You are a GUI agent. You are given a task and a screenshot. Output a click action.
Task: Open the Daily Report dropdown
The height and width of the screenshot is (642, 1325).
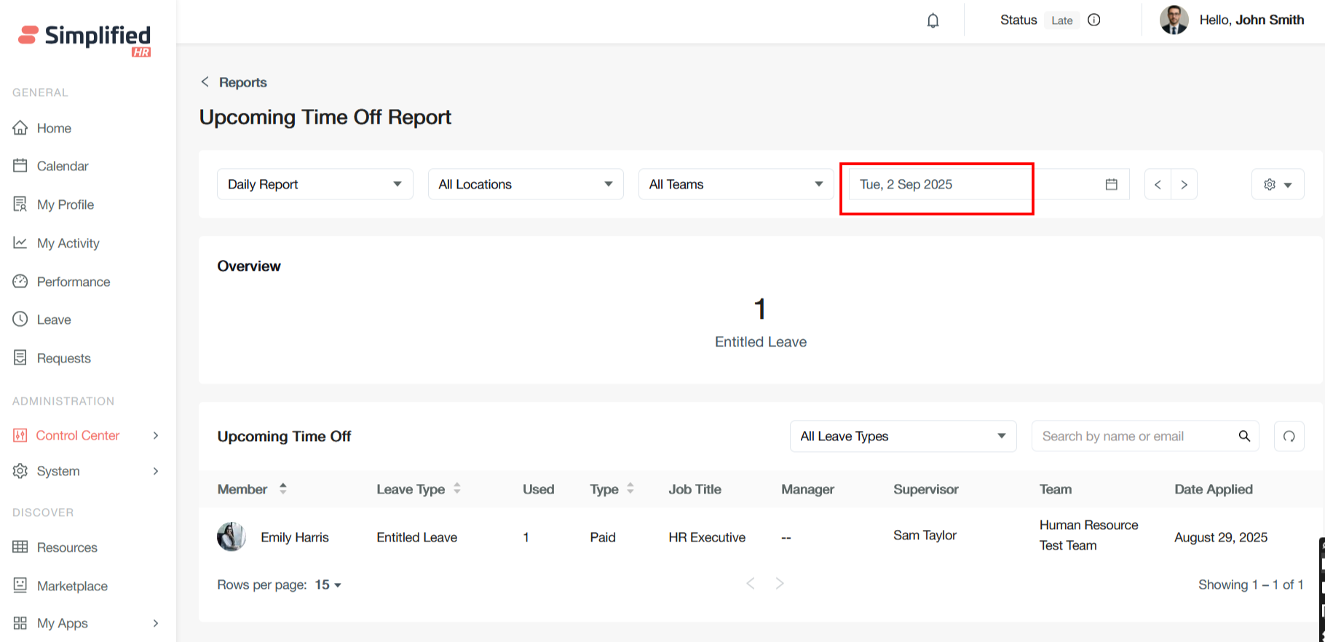[x=315, y=184]
